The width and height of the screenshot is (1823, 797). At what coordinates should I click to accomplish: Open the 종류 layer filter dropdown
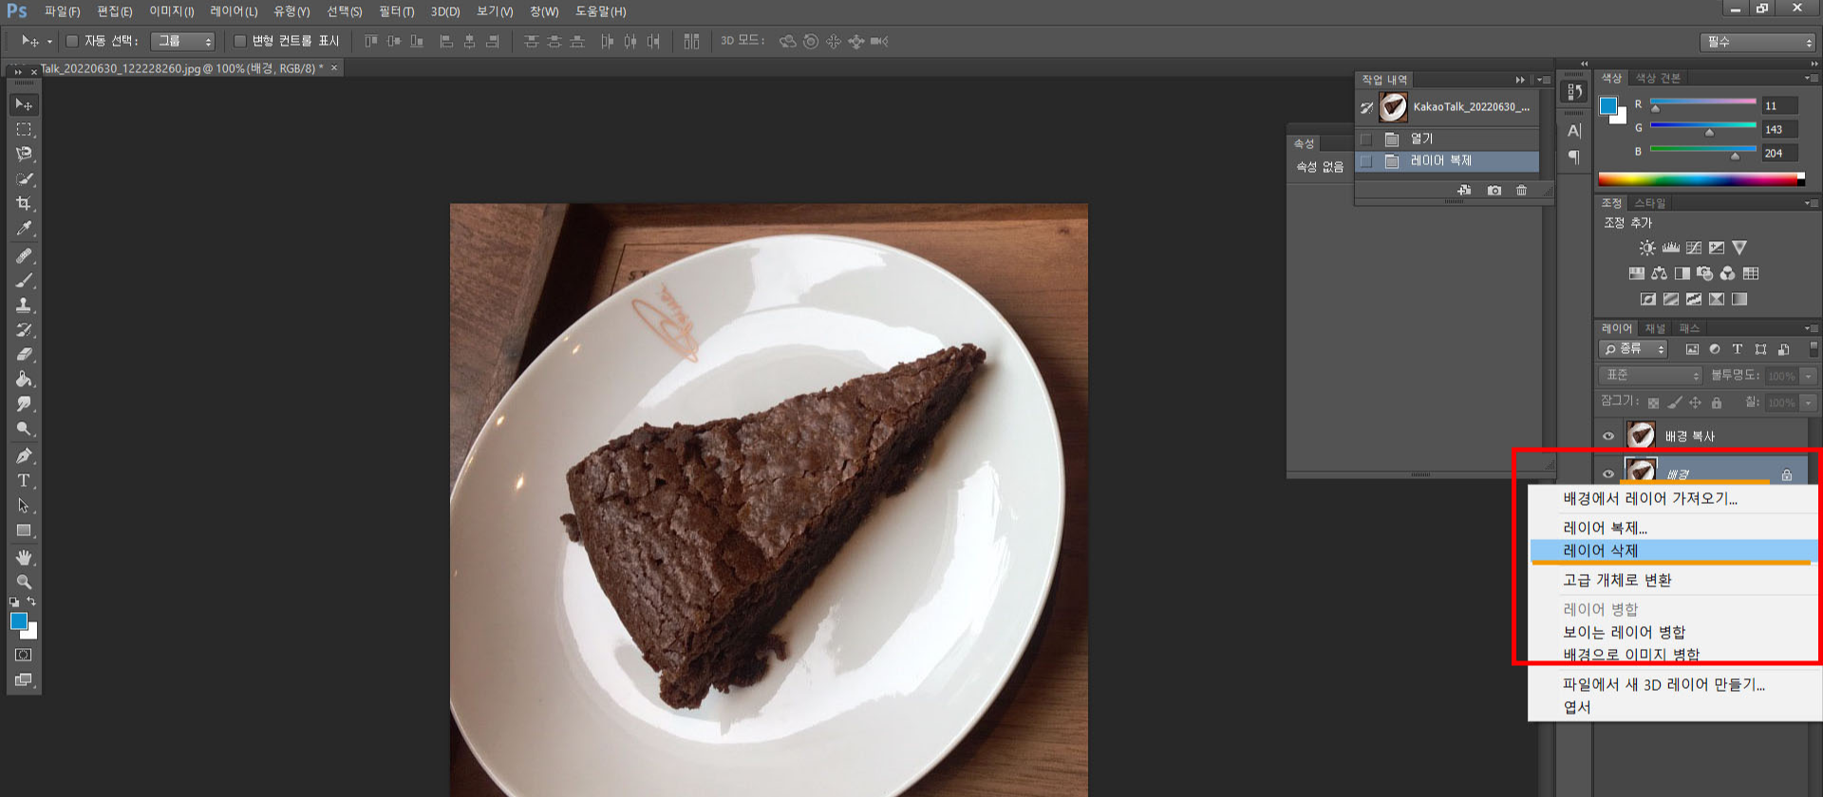(x=1633, y=349)
